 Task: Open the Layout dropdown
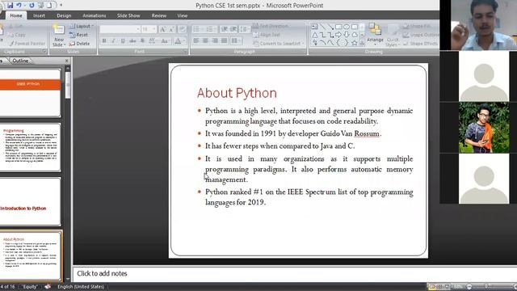pyautogui.click(x=82, y=26)
